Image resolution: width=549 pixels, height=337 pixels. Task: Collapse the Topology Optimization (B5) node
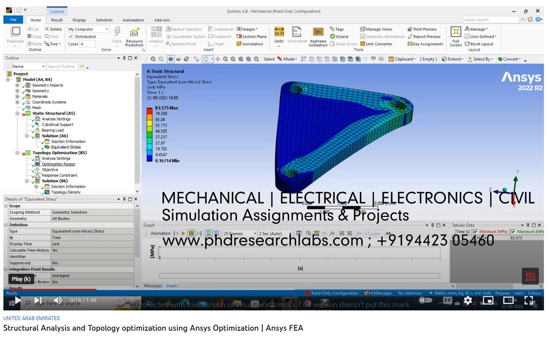17,153
